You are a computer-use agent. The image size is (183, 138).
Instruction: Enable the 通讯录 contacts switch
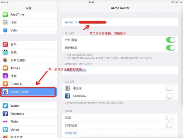[171, 88]
